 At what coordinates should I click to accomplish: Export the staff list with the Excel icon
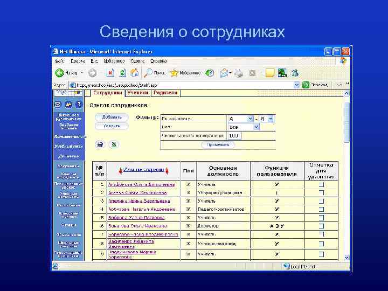pos(114,144)
